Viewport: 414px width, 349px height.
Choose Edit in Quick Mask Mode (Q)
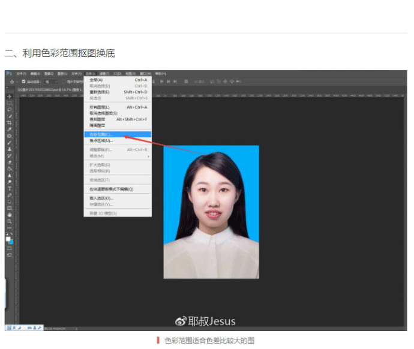(x=118, y=189)
